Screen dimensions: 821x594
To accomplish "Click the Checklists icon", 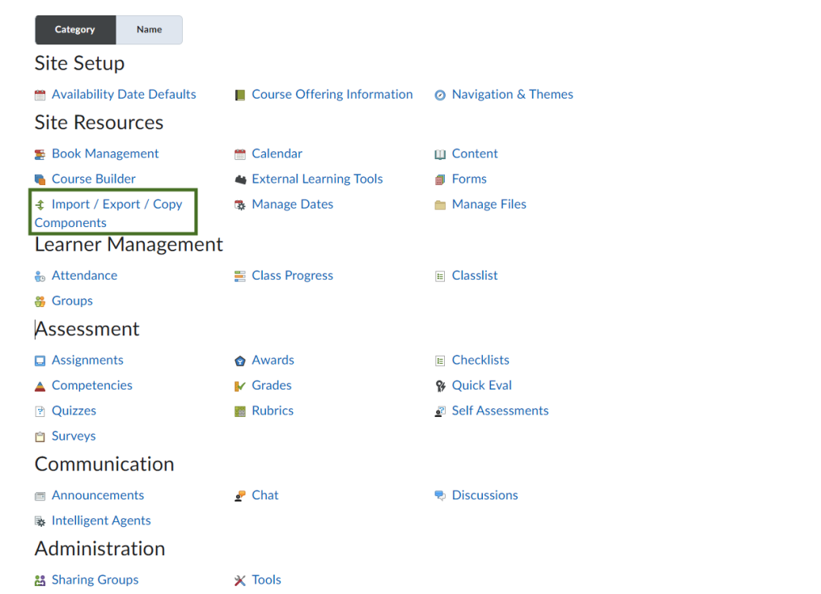I will [440, 360].
